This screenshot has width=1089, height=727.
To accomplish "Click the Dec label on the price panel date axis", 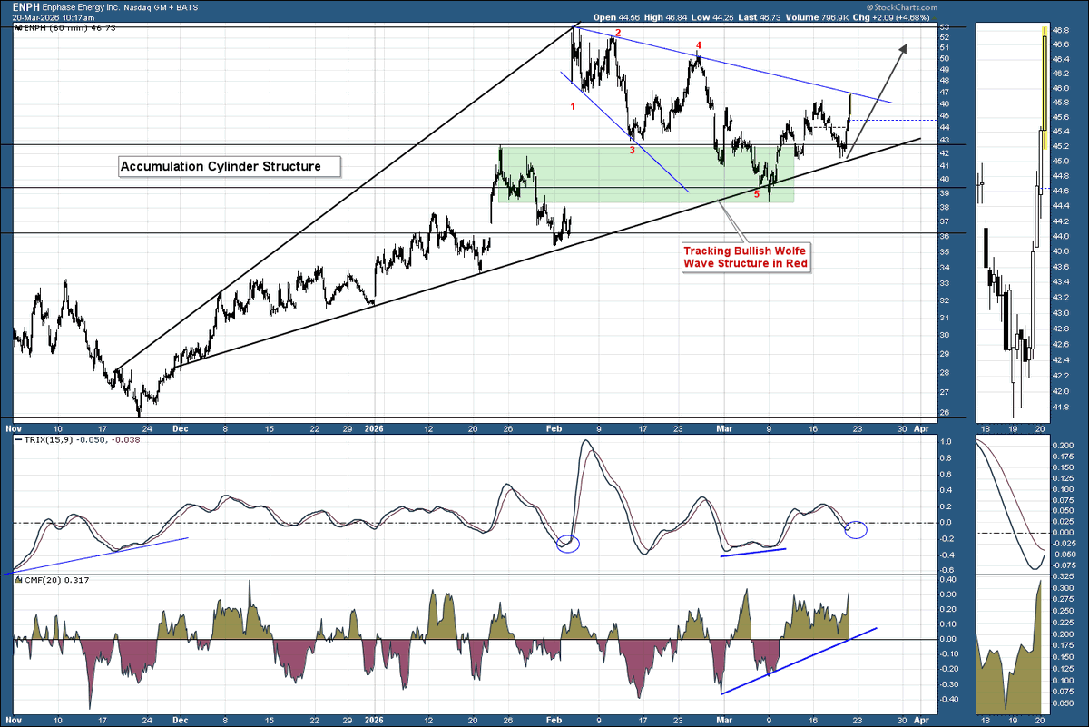I will pyautogui.click(x=181, y=427).
